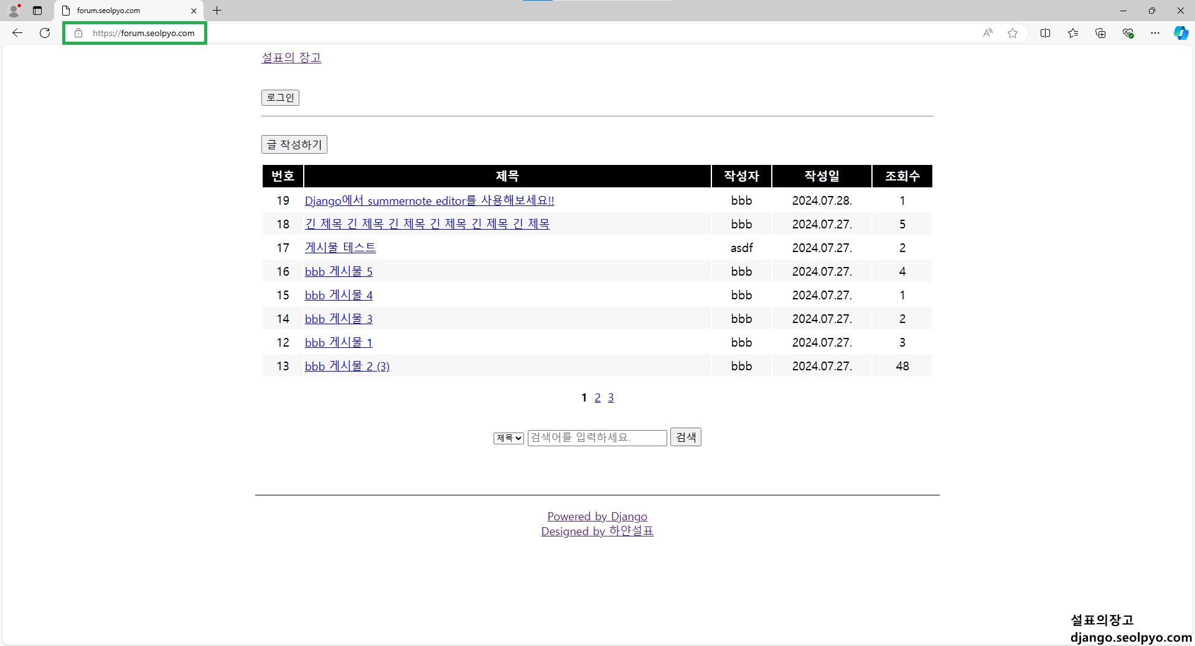Click the 로그인 button
The image size is (1195, 646).
click(280, 98)
